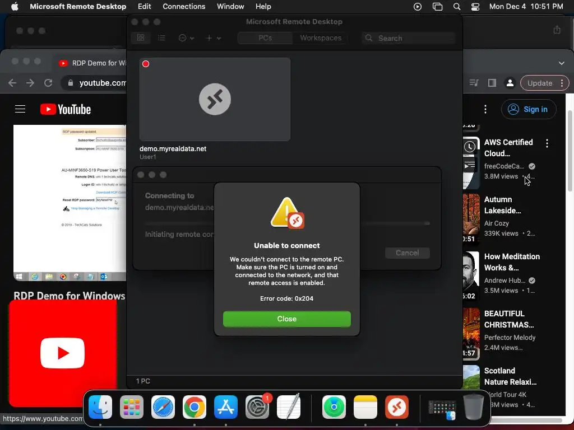
Task: Click the demo.myrealdata.net label
Action: [x=173, y=149]
